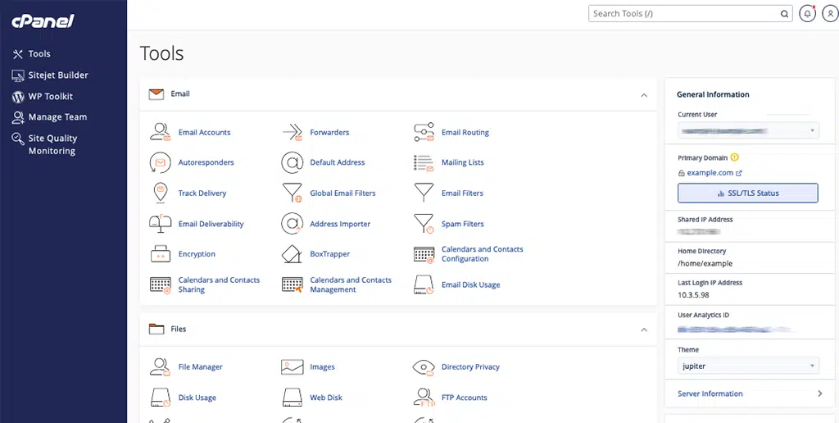The height and width of the screenshot is (423, 839).
Task: Click the Forwarders arrow icon
Action: pos(293,132)
